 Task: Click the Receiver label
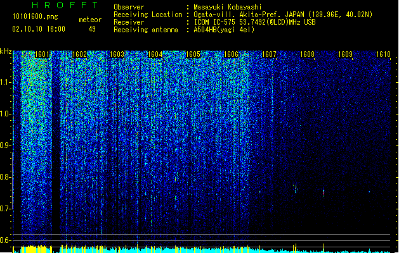(x=129, y=22)
